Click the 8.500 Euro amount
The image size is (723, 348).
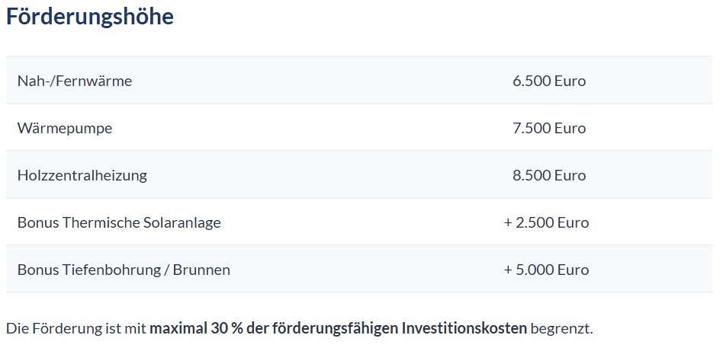click(x=549, y=175)
